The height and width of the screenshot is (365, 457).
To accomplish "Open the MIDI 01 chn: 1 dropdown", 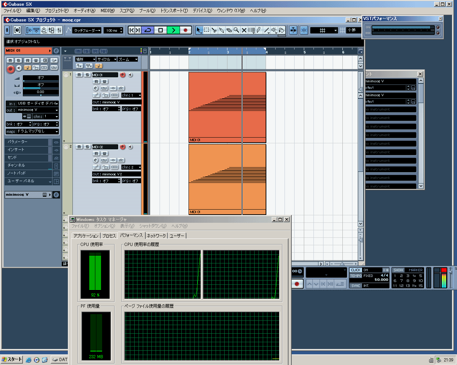I will [x=131, y=95].
